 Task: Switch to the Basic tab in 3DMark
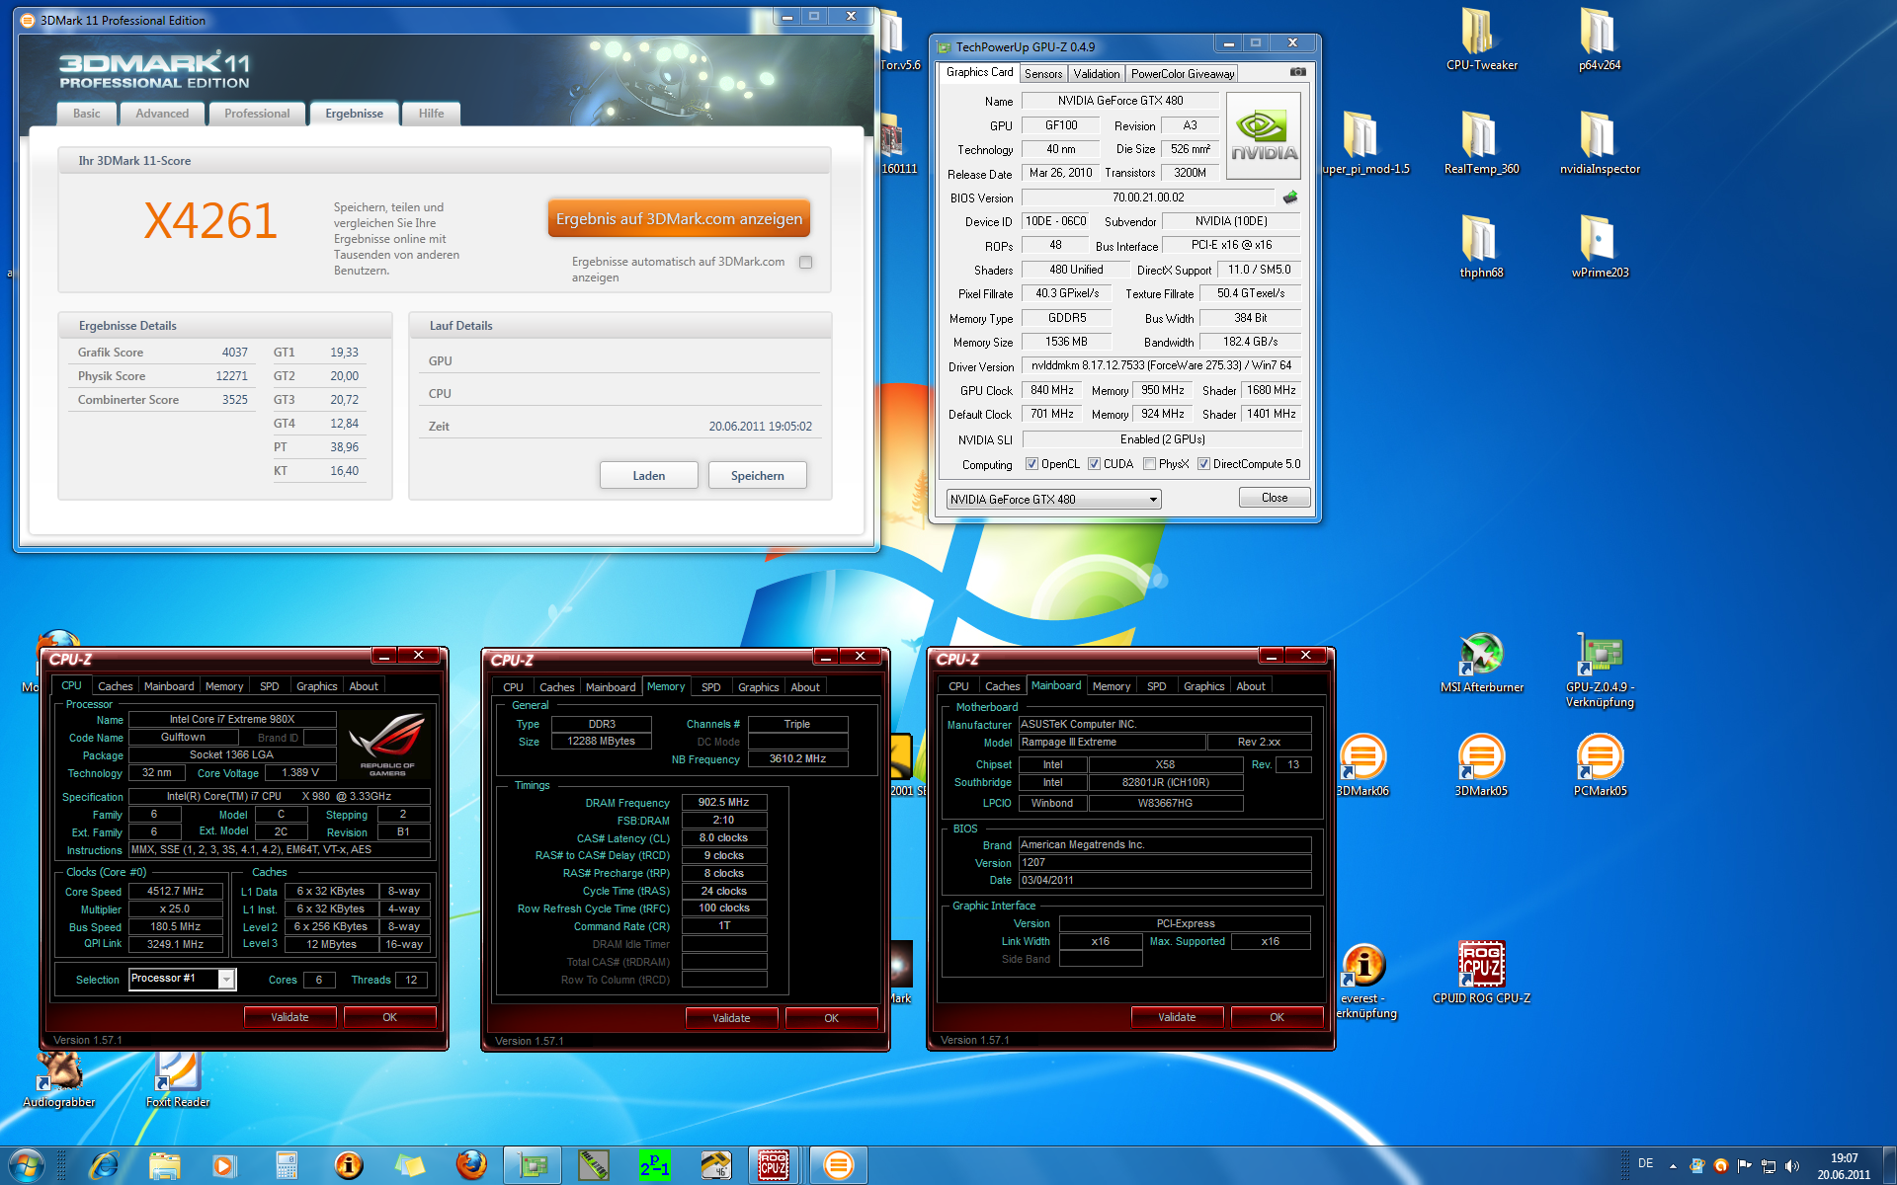point(86,114)
